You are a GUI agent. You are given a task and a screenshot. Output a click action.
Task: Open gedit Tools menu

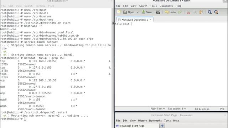154,6
